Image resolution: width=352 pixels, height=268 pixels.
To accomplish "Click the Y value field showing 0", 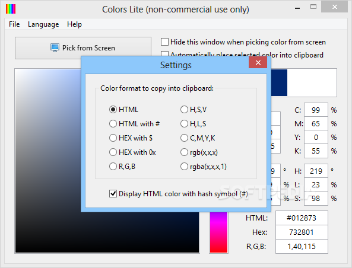I will click(316, 137).
